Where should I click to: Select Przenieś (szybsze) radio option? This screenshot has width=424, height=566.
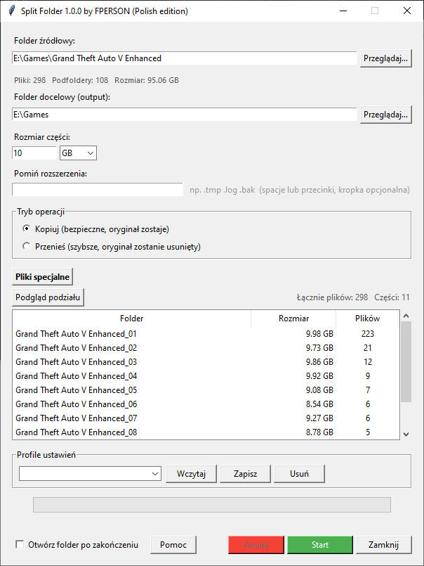pos(26,246)
